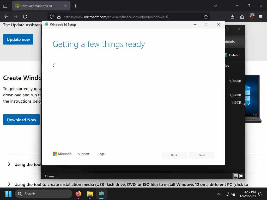Click the Details pane button in Explorer
Image resolution: width=267 pixels, height=200 pixels.
[232, 55]
